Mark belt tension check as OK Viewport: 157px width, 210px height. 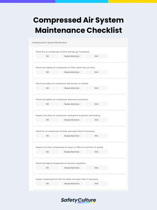(47, 88)
